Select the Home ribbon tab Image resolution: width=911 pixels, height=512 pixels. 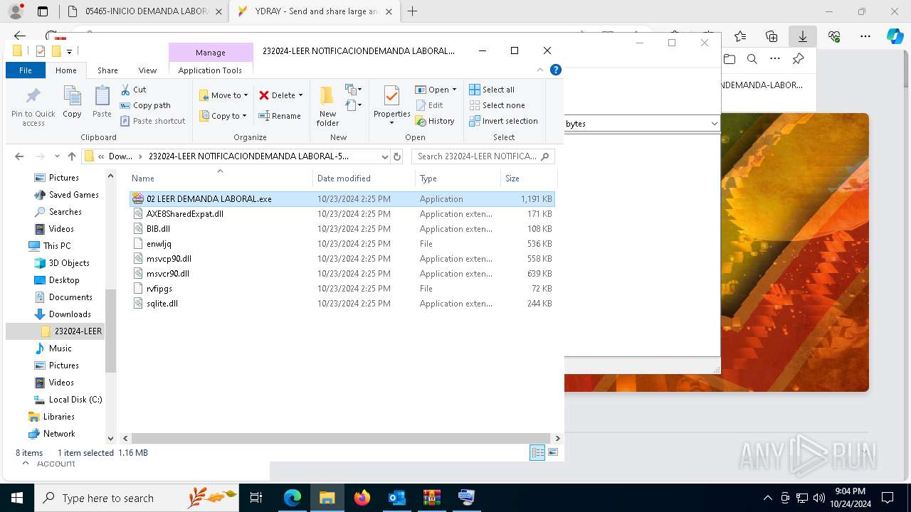point(66,70)
